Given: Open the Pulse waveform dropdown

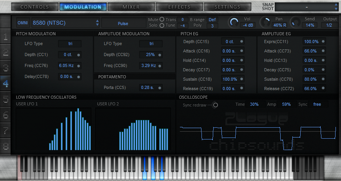Looking at the screenshot, I should pyautogui.click(x=123, y=24).
